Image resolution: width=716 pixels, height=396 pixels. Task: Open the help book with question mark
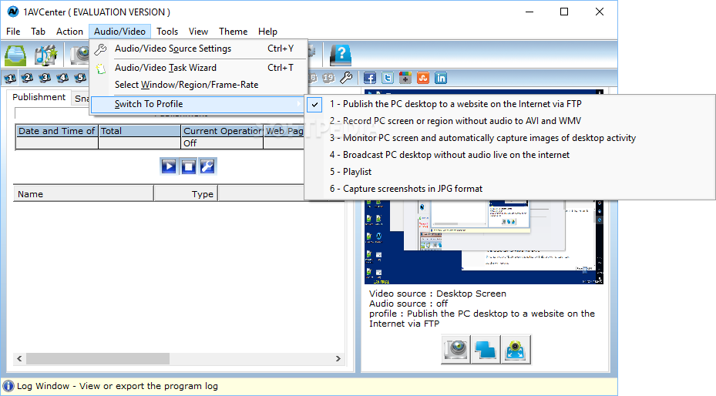pos(341,55)
